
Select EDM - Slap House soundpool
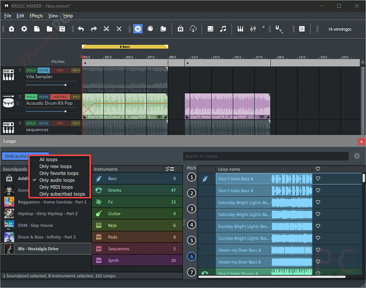[x=46, y=225]
